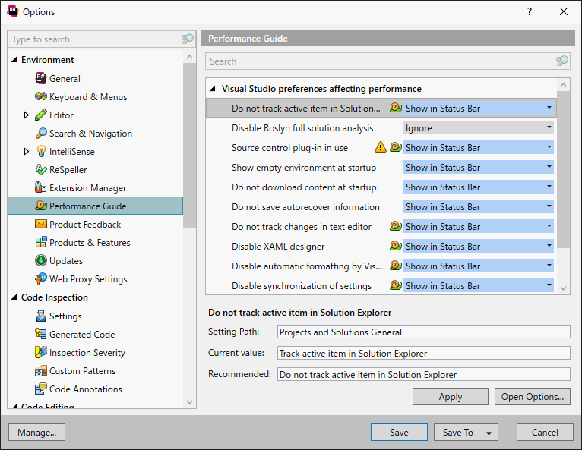582x450 pixels.
Task: Collapse the Environment tree section
Action: [x=14, y=60]
